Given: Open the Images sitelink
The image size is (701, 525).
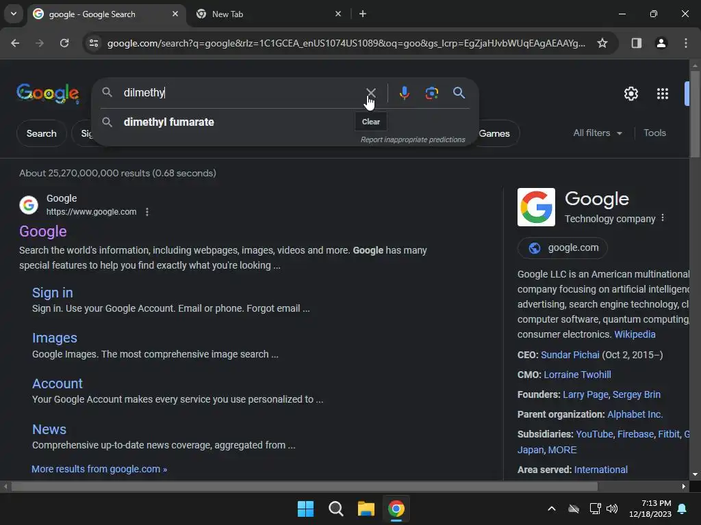Looking at the screenshot, I should coord(55,338).
